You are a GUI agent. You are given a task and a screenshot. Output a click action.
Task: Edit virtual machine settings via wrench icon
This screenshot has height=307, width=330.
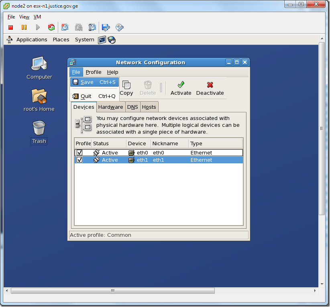(x=106, y=27)
